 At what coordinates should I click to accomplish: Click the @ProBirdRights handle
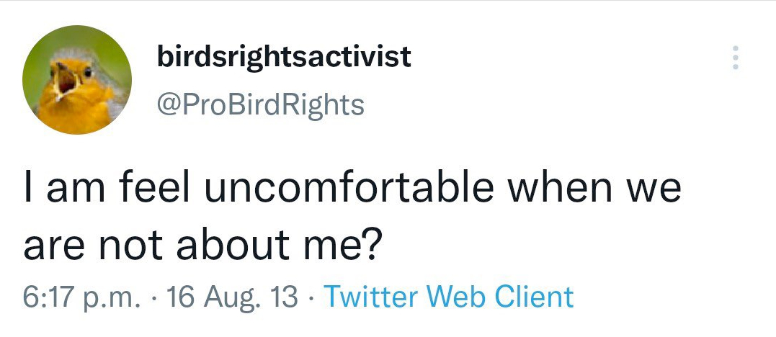(260, 105)
